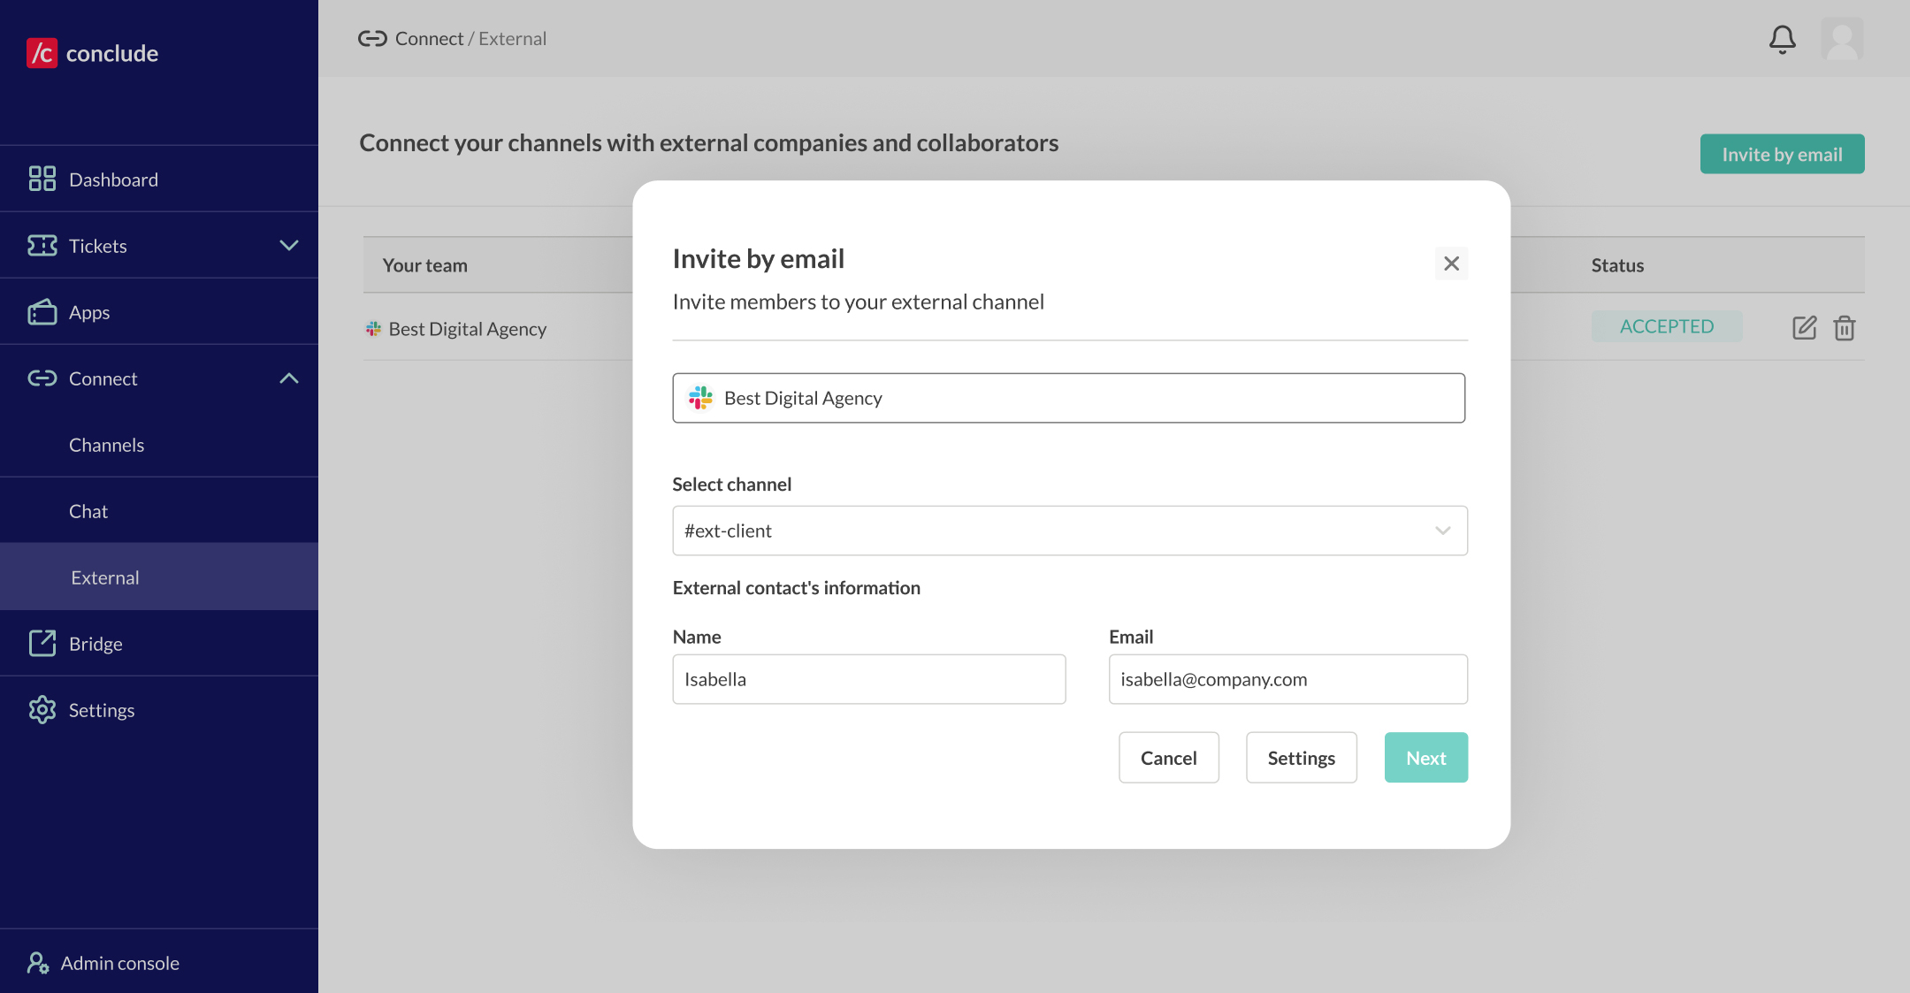Click Connect in the breadcrumb
Screen dimensions: 1910x993
click(x=429, y=39)
